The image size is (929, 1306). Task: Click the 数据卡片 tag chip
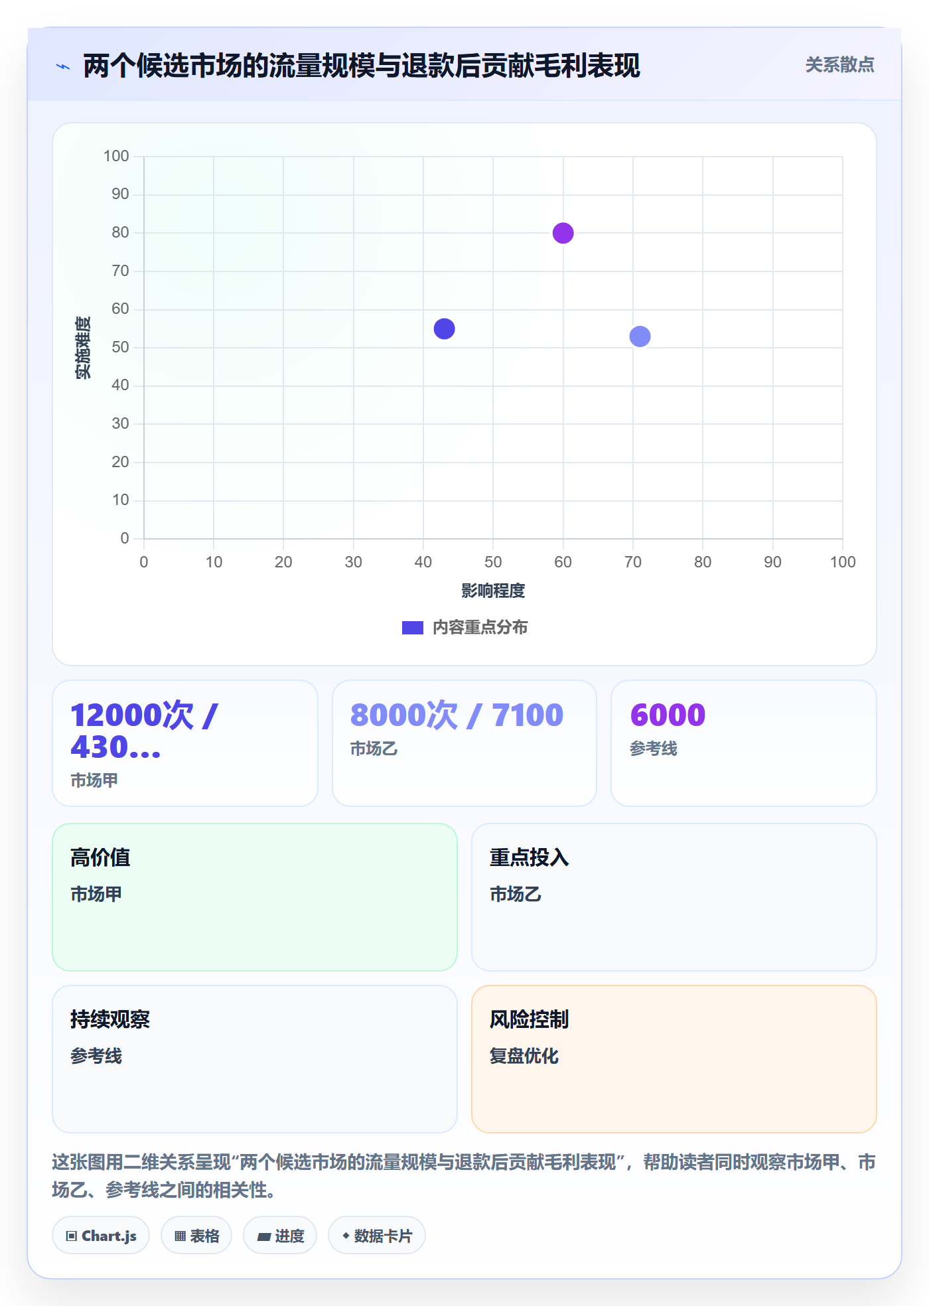coord(377,1236)
